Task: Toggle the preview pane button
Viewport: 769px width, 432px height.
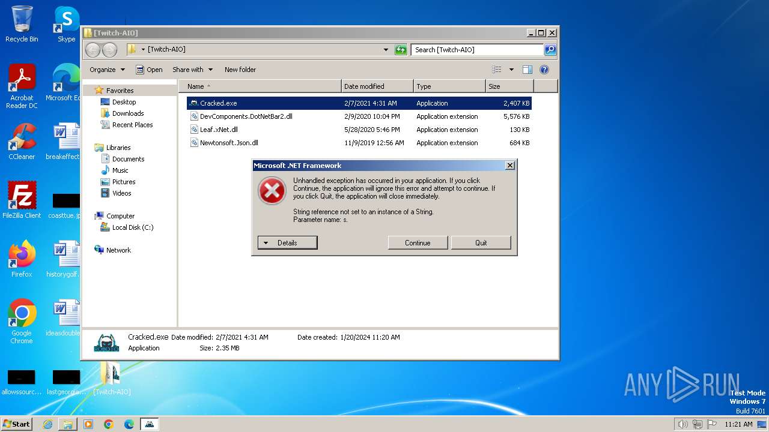Action: 527,70
